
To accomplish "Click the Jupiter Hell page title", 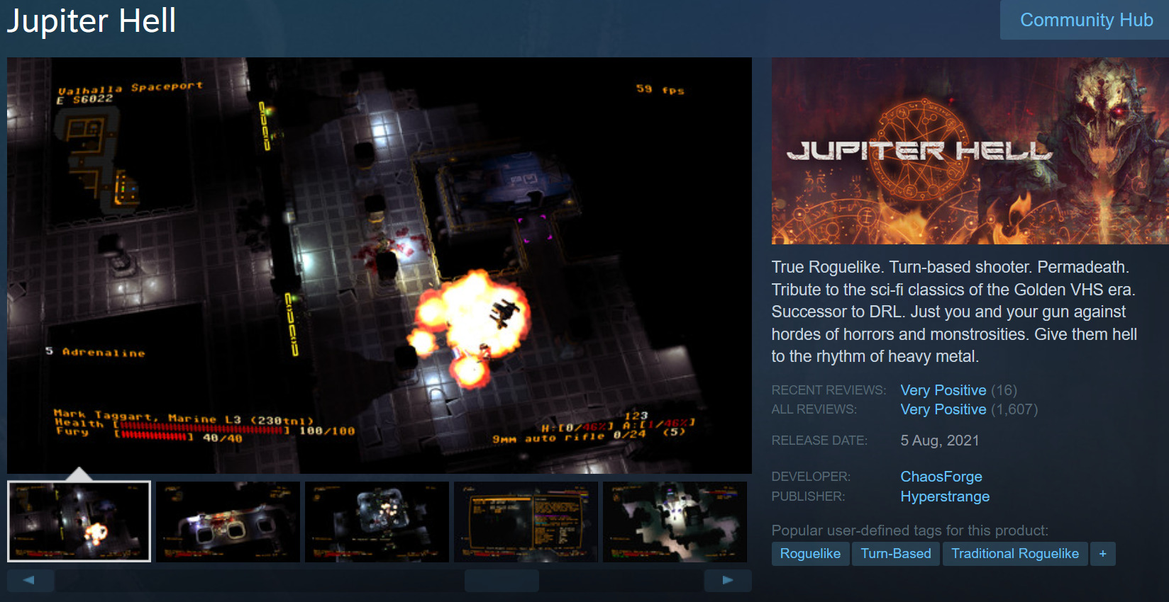I will pyautogui.click(x=92, y=21).
